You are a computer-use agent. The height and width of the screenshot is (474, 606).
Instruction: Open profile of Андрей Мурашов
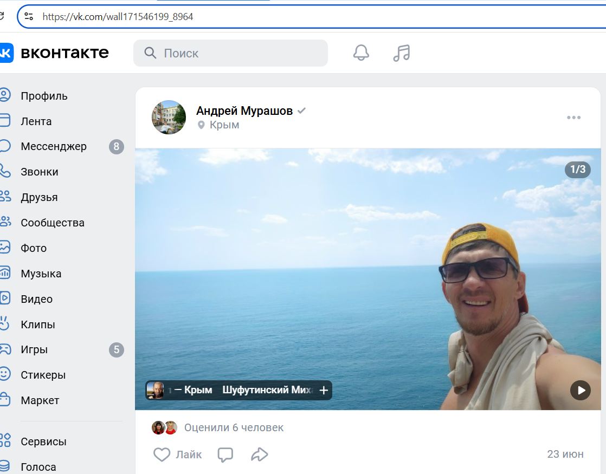click(x=244, y=110)
